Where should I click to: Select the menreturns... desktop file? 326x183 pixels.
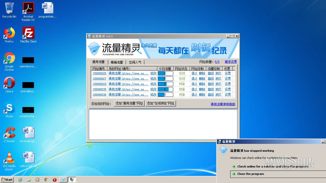pos(28,62)
